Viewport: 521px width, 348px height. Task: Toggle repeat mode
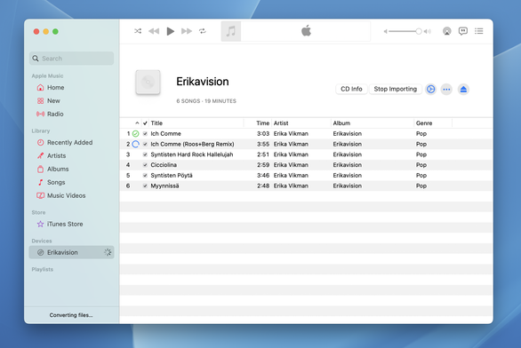point(203,31)
